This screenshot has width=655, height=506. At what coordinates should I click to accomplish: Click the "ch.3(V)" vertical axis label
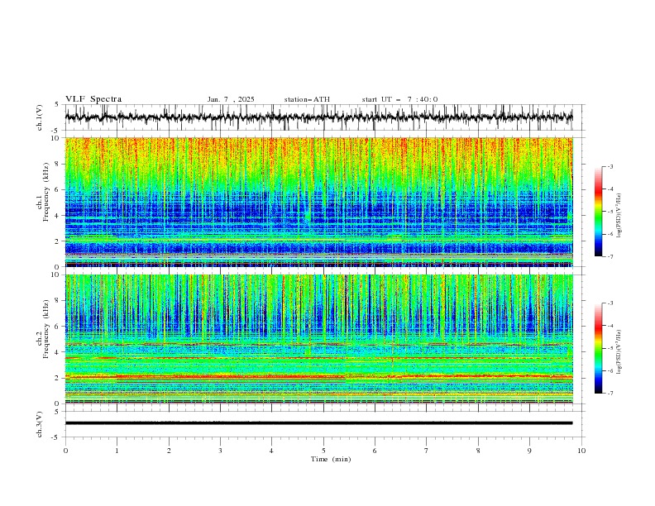40,424
